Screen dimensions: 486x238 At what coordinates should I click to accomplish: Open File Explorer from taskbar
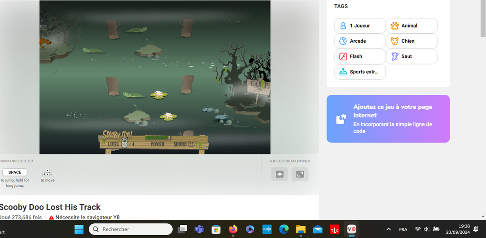pos(300,229)
